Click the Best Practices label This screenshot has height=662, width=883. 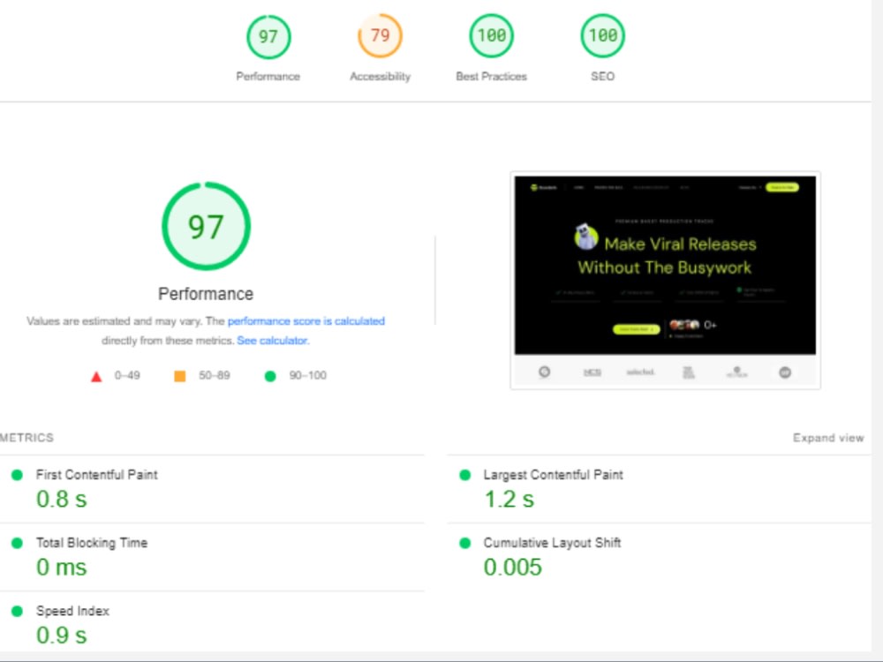(x=492, y=77)
